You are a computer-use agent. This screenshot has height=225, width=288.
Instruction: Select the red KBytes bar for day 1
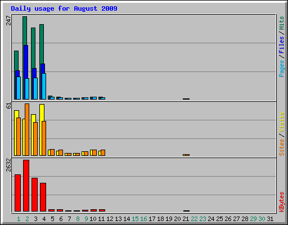[17, 193]
